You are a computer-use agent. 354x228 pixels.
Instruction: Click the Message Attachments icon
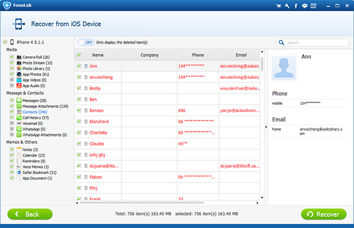19,106
